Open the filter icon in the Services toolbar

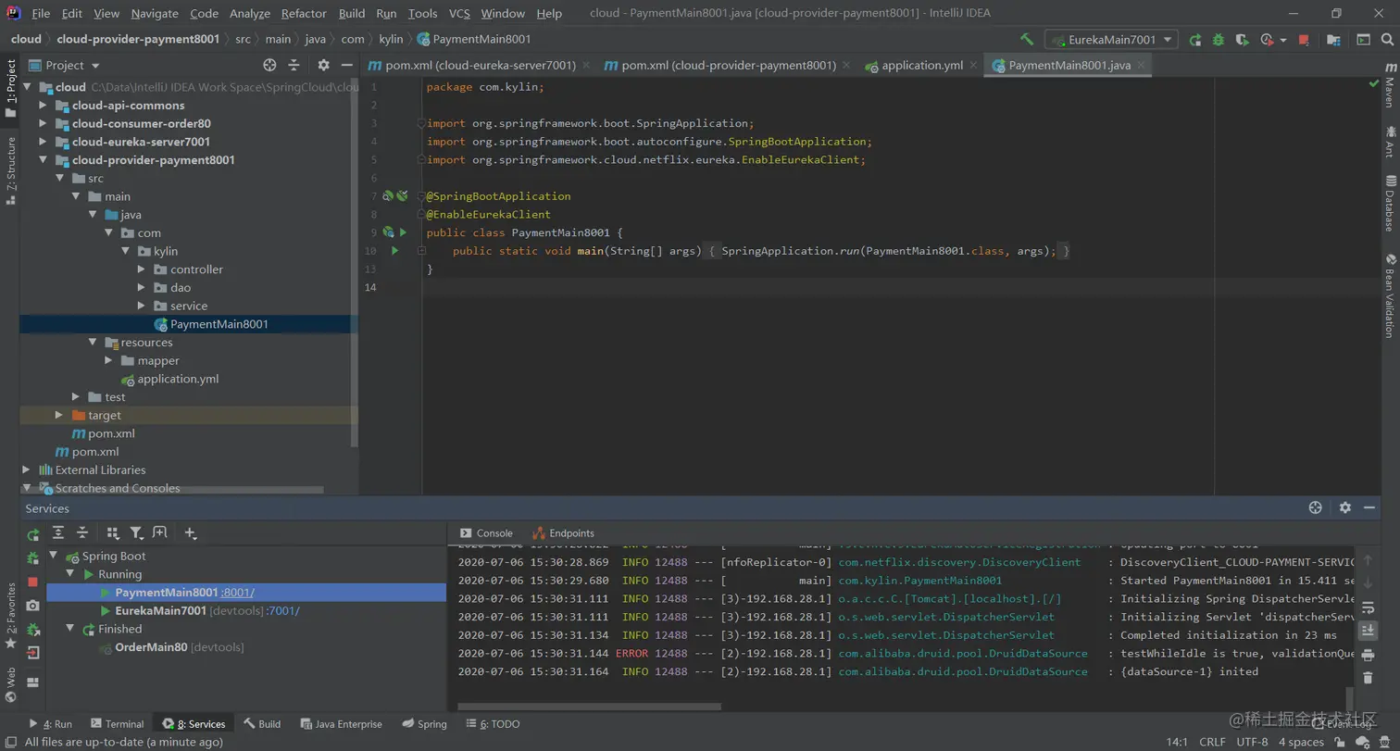136,533
